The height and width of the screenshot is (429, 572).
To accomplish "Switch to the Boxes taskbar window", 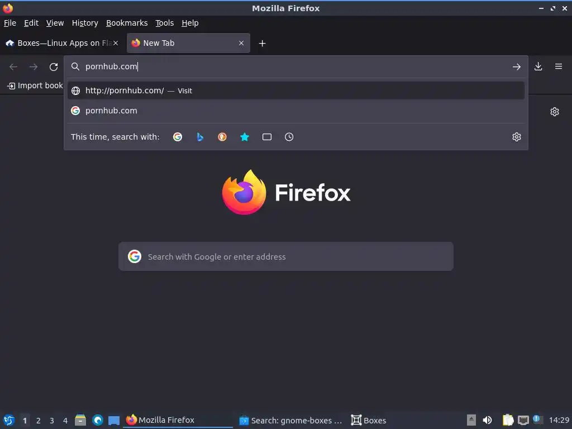I will [x=369, y=420].
